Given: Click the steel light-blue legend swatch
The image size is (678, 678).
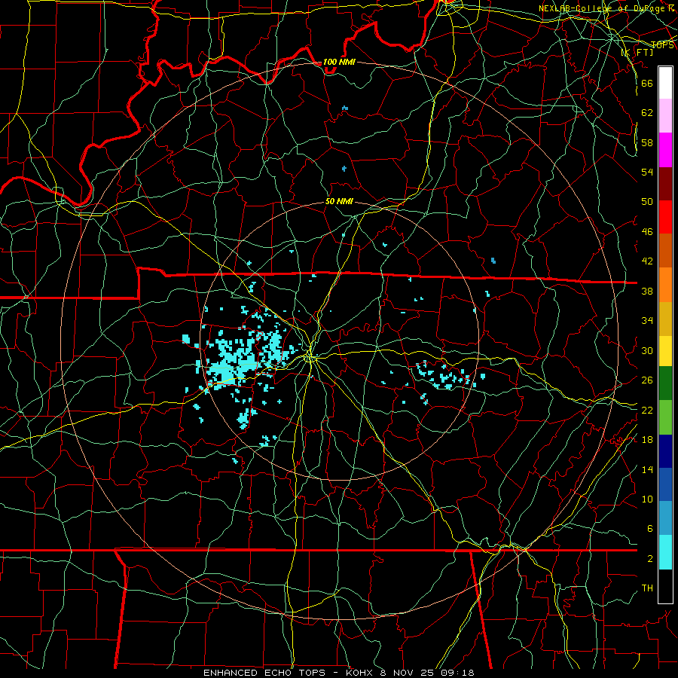Looking at the screenshot, I should tap(665, 518).
